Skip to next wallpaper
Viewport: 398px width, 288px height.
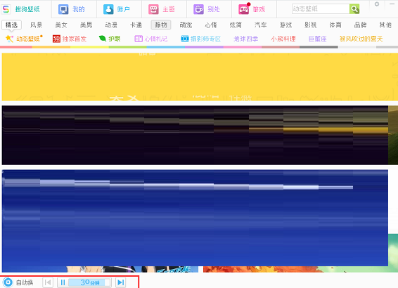[121, 282]
